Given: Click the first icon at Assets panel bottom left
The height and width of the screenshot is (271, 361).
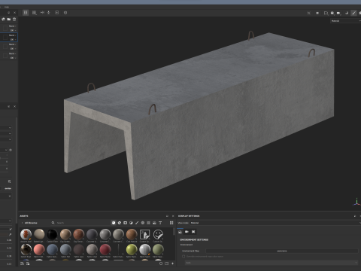Looking at the screenshot, I should point(22,263).
